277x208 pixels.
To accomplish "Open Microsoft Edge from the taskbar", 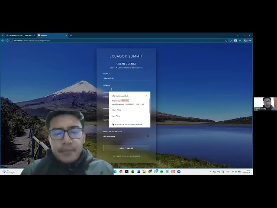I will pos(115,172).
